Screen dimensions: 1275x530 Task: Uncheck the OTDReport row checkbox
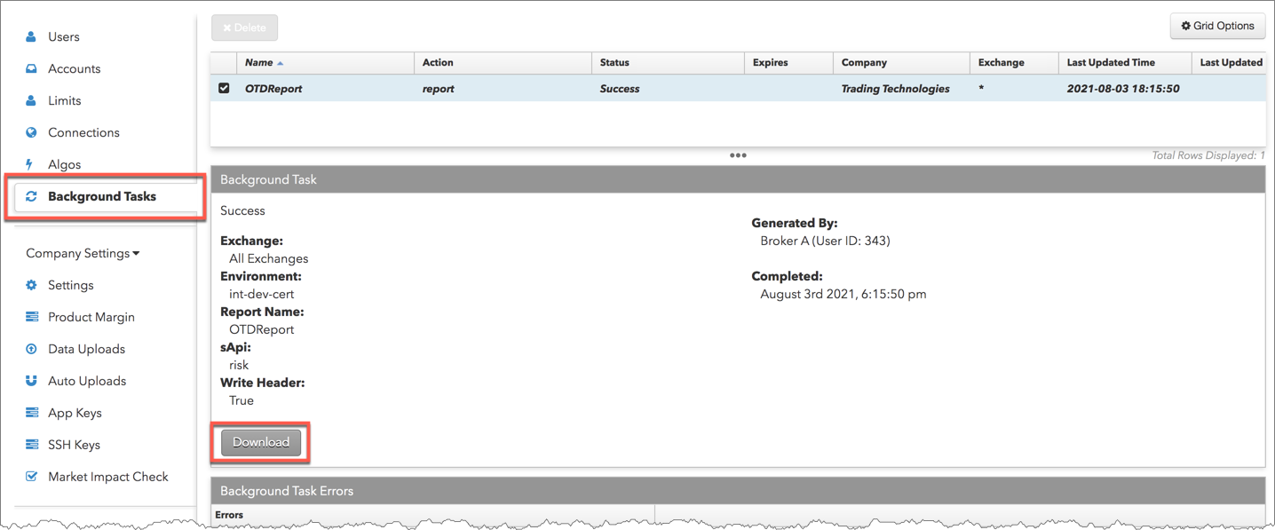pyautogui.click(x=224, y=89)
